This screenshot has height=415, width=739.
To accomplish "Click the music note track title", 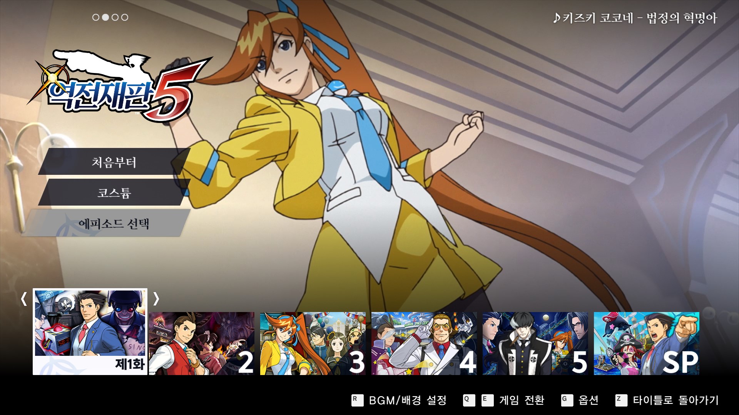I will point(635,18).
